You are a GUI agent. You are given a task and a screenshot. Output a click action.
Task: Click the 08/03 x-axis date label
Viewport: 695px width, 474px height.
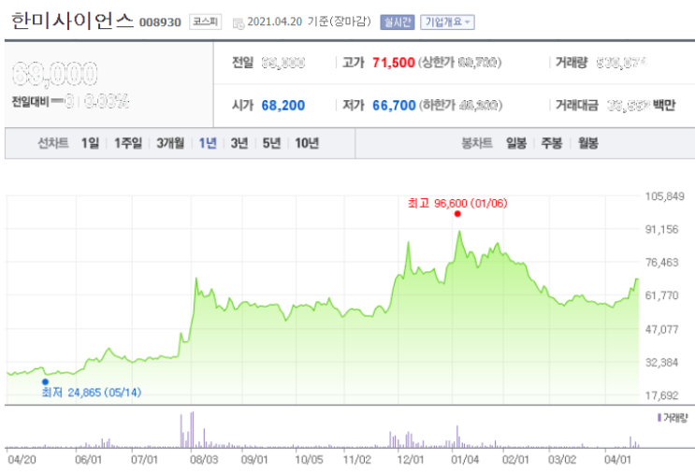204,460
